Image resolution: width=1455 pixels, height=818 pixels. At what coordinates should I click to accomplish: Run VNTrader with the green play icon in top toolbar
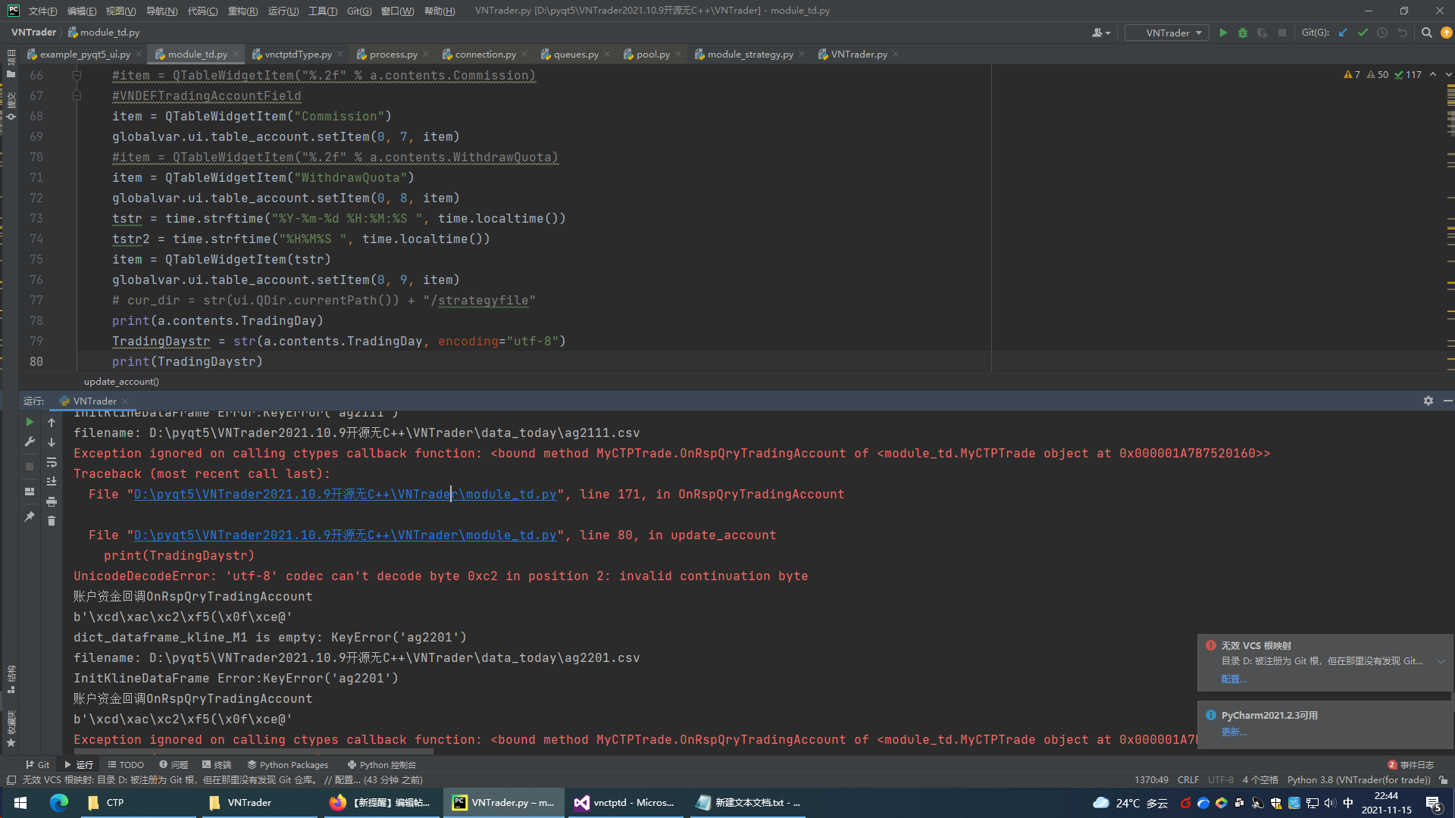pyautogui.click(x=1222, y=33)
